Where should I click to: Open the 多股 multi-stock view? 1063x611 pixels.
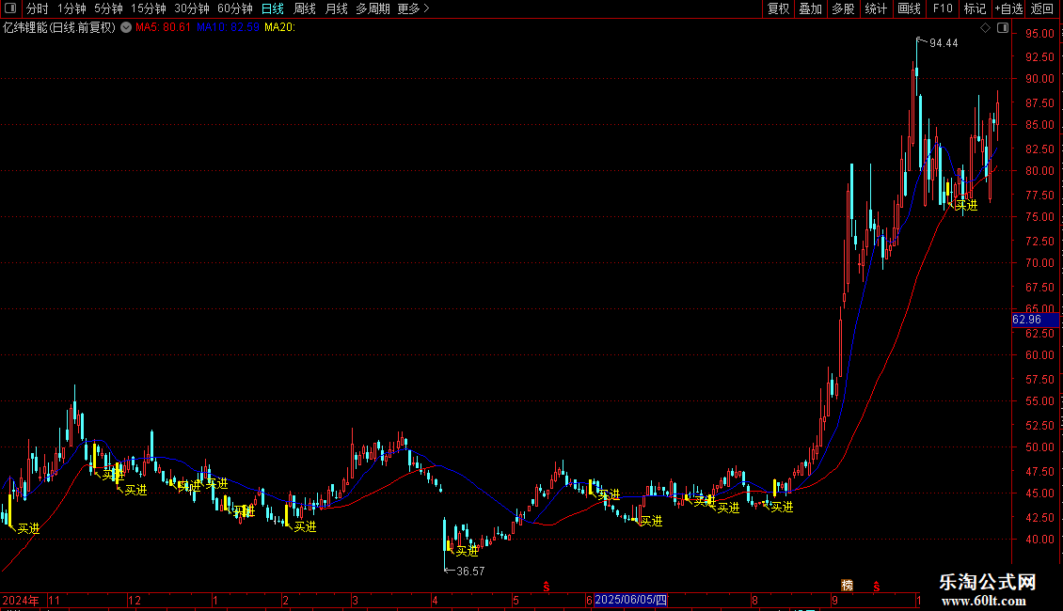coord(844,8)
